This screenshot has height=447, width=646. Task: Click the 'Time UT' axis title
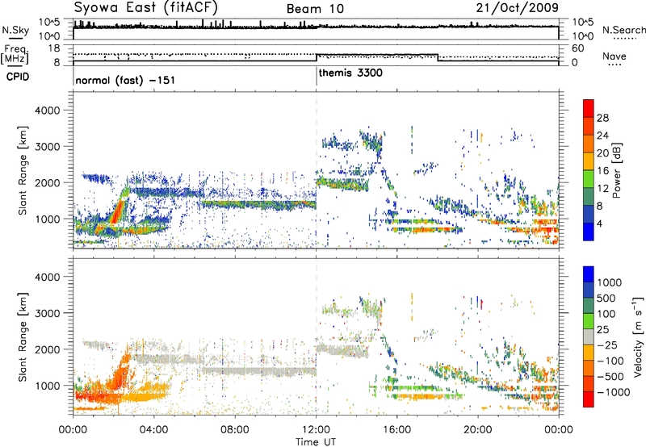(316, 442)
